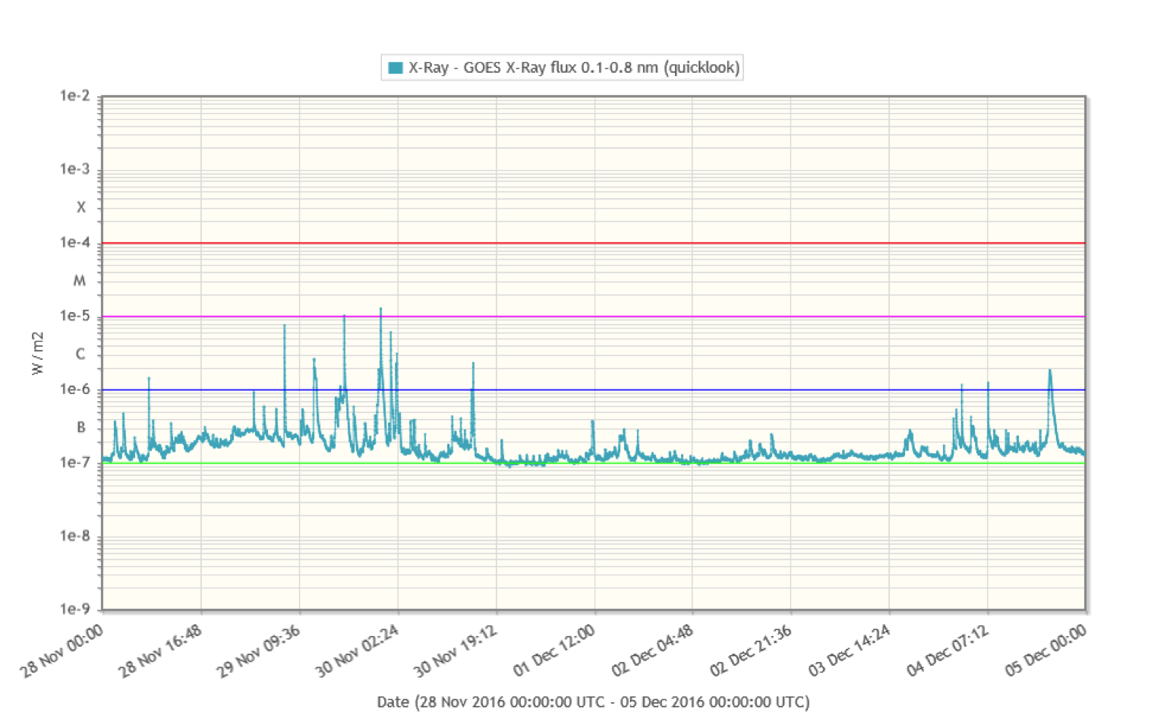
Task: Click the W / m2 axis title
Action: click(x=37, y=353)
